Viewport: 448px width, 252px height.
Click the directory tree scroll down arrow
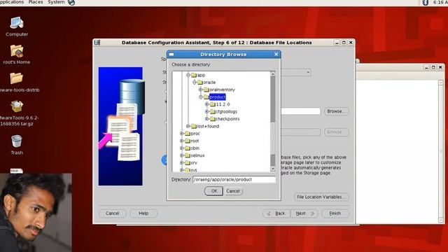pos(273,169)
